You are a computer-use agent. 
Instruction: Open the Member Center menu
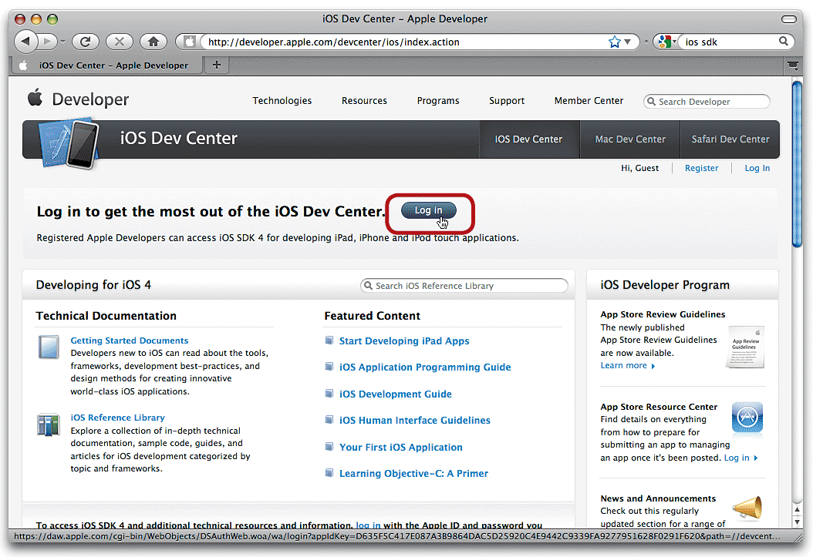[x=589, y=100]
